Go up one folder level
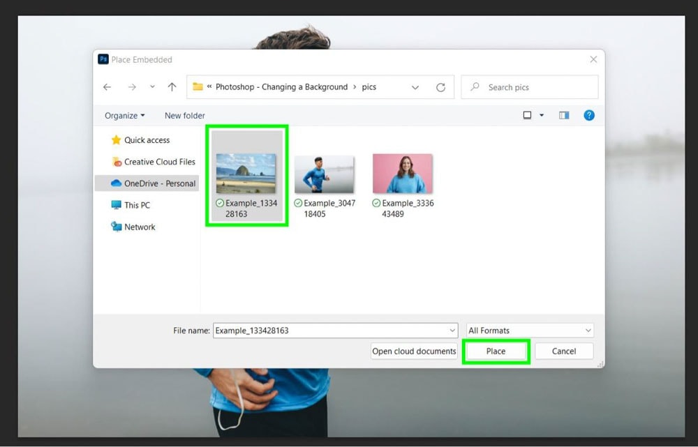698x447 pixels. (x=172, y=87)
